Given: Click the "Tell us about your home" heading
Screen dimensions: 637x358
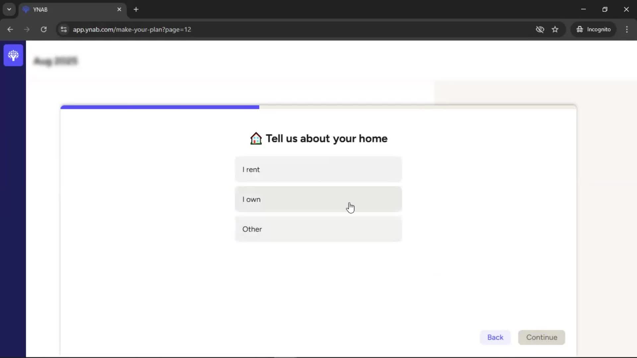Looking at the screenshot, I should pos(326,139).
